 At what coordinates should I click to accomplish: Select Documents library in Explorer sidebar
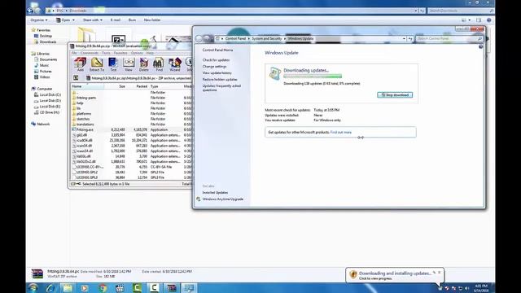[x=46, y=59]
